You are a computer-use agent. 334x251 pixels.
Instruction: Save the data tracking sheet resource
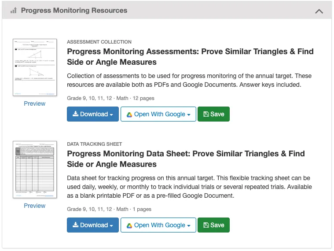point(213,225)
